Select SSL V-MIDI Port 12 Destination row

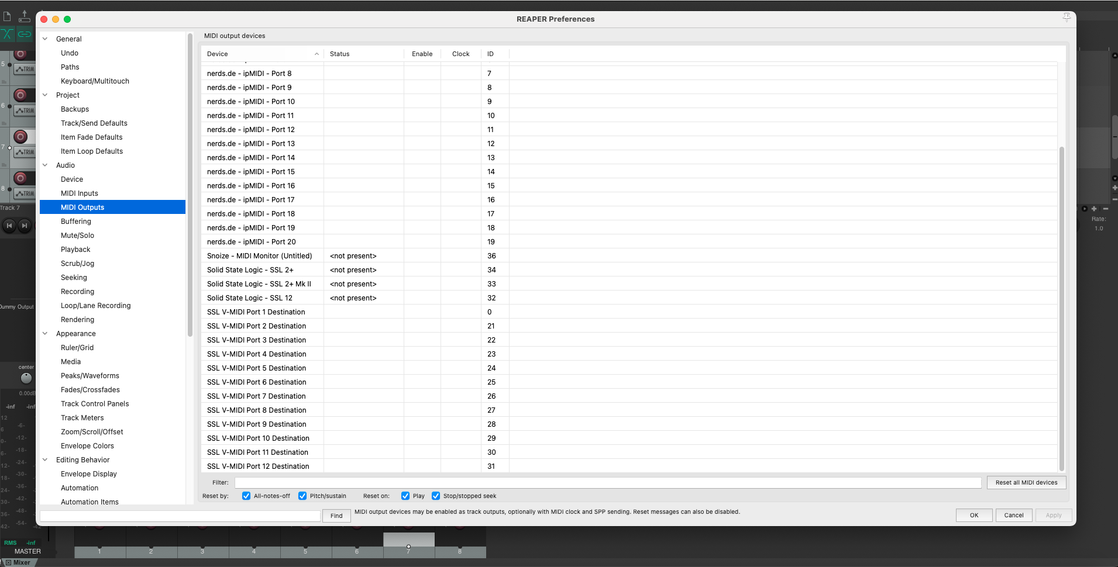pyautogui.click(x=629, y=466)
